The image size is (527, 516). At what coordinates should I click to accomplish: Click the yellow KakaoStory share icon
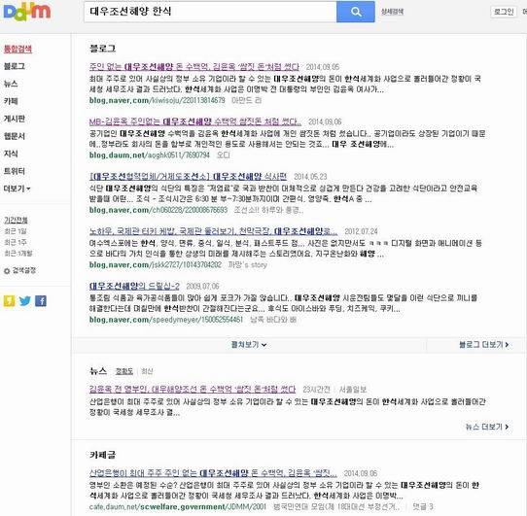[x=10, y=300]
